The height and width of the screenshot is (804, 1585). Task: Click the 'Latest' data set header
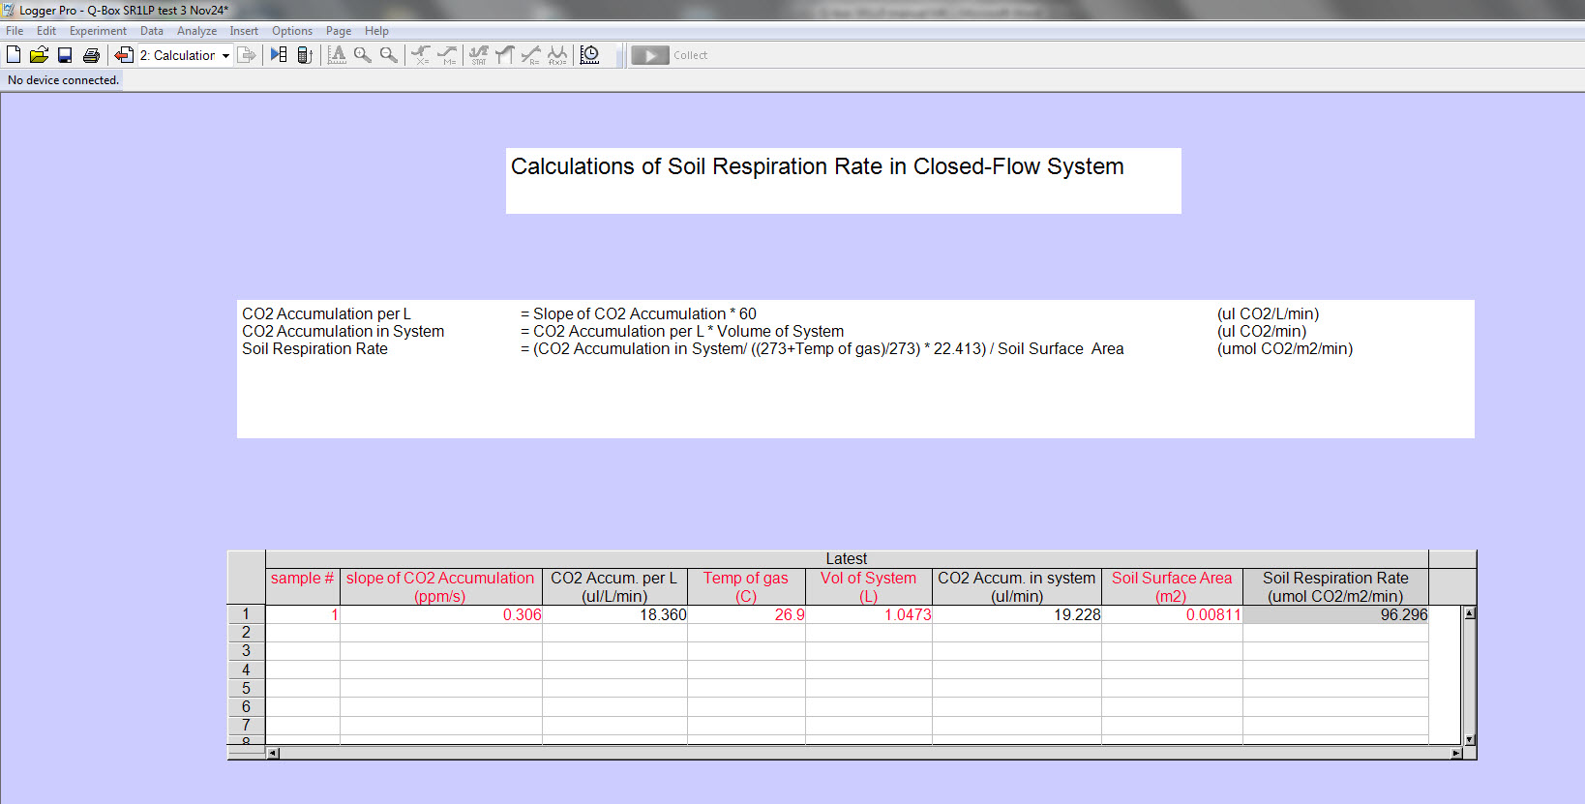click(x=847, y=558)
